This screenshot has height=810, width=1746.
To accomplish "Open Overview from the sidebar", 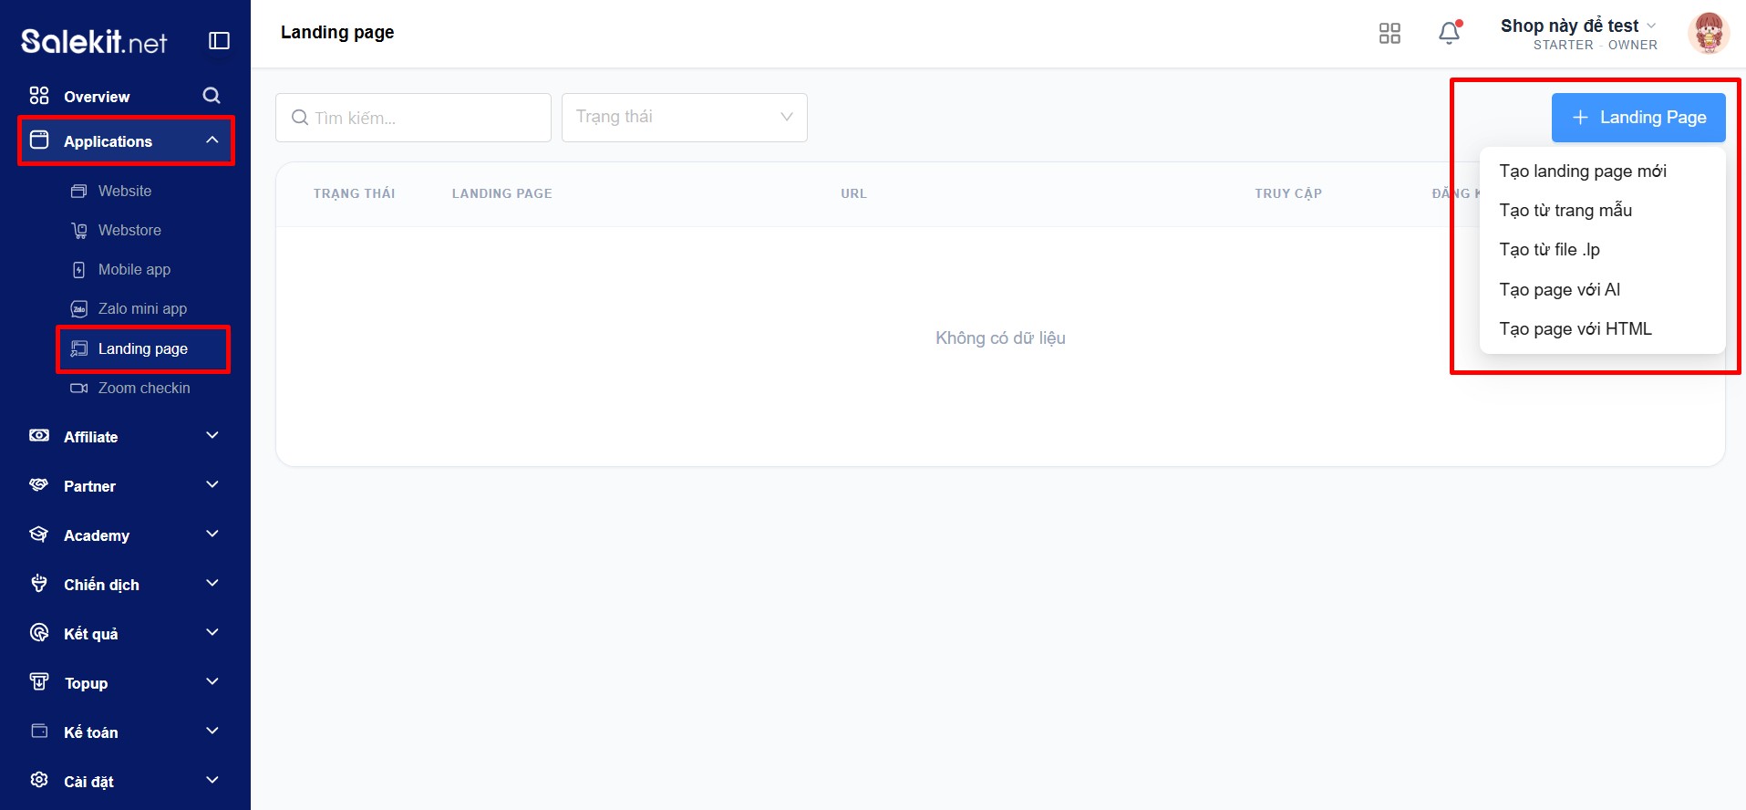I will 97,97.
